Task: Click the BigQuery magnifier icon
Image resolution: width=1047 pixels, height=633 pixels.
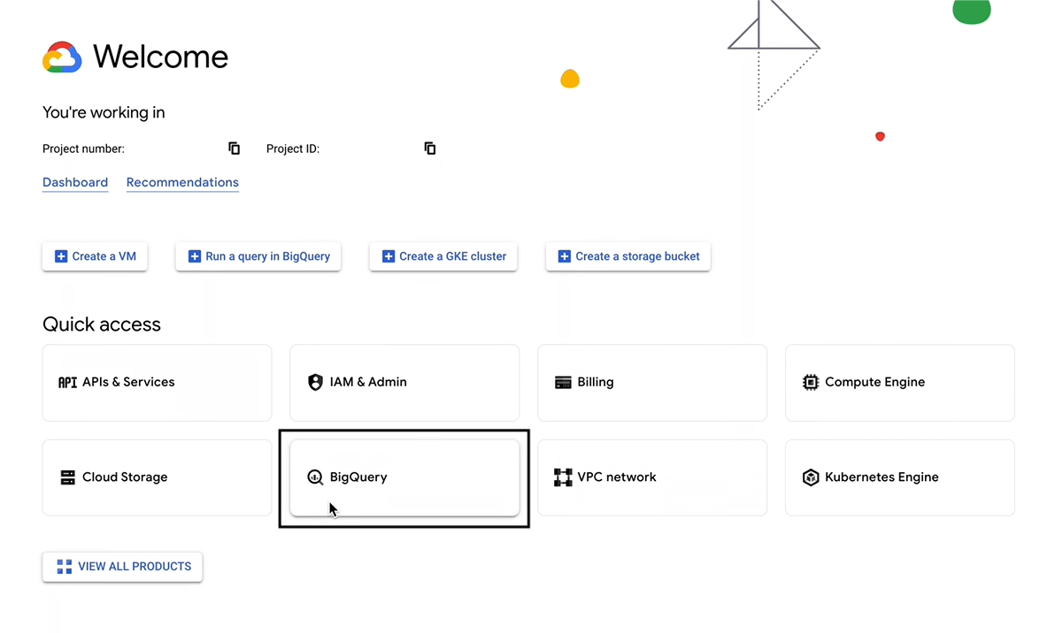Action: click(315, 477)
